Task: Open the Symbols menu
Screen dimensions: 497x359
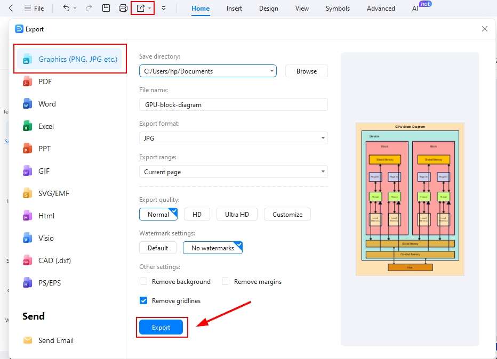Action: tap(337, 8)
